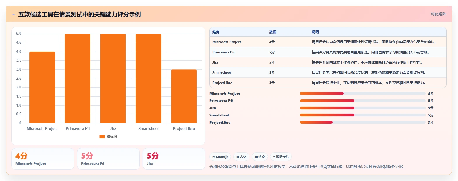Open the 5分 Jira stat card
The height and width of the screenshot is (181, 458).
pyautogui.click(x=174, y=159)
